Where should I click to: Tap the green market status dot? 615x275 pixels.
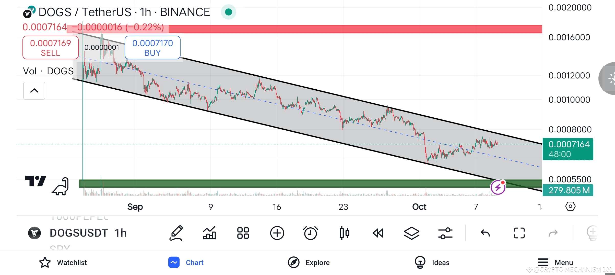tap(228, 12)
